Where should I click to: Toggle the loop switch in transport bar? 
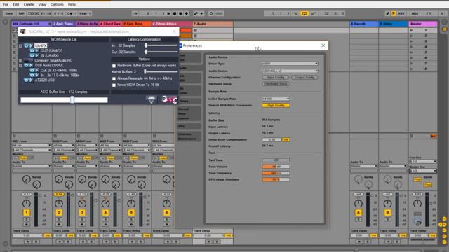tap(304, 13)
